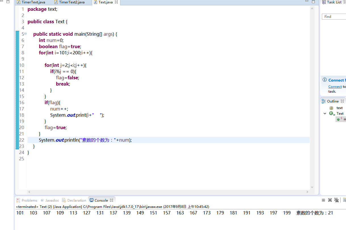Image resolution: width=346 pixels, height=230 pixels.
Task: Select the text package entry in Outline
Action: pos(339,108)
